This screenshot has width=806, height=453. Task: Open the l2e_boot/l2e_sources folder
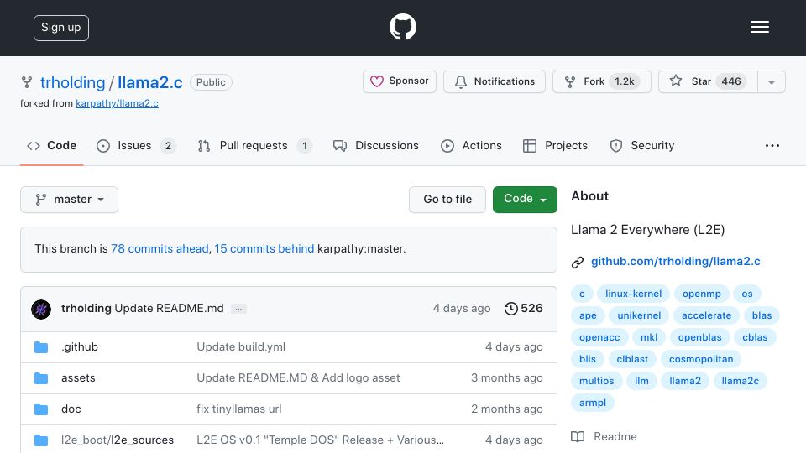click(118, 440)
